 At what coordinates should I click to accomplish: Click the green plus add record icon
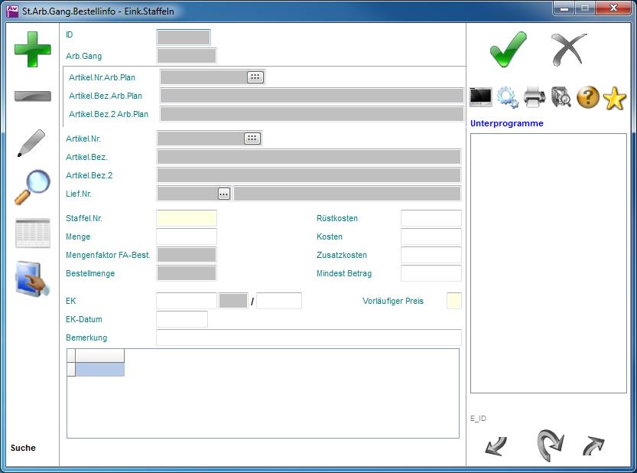[32, 50]
